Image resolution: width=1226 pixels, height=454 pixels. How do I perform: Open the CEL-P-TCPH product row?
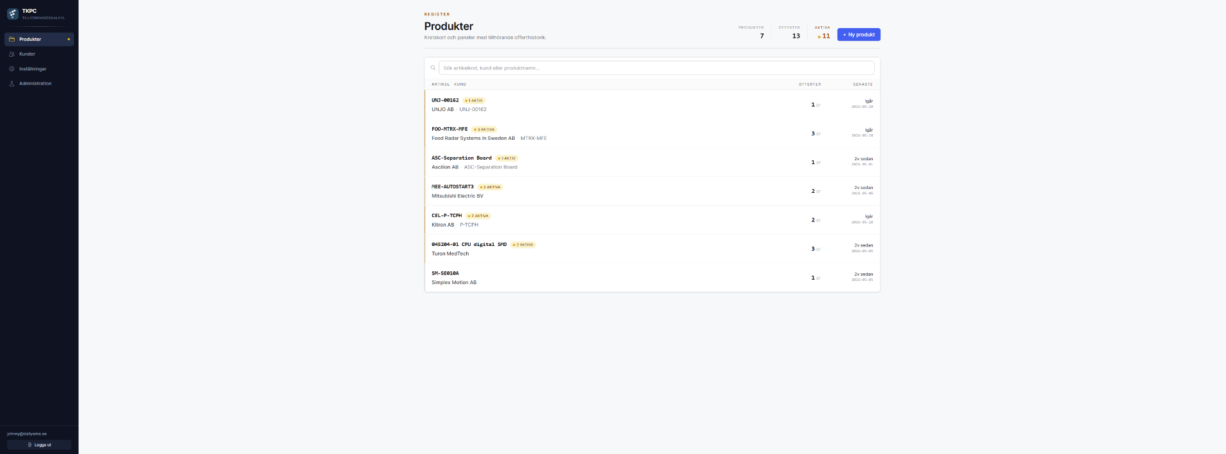pyautogui.click(x=653, y=220)
